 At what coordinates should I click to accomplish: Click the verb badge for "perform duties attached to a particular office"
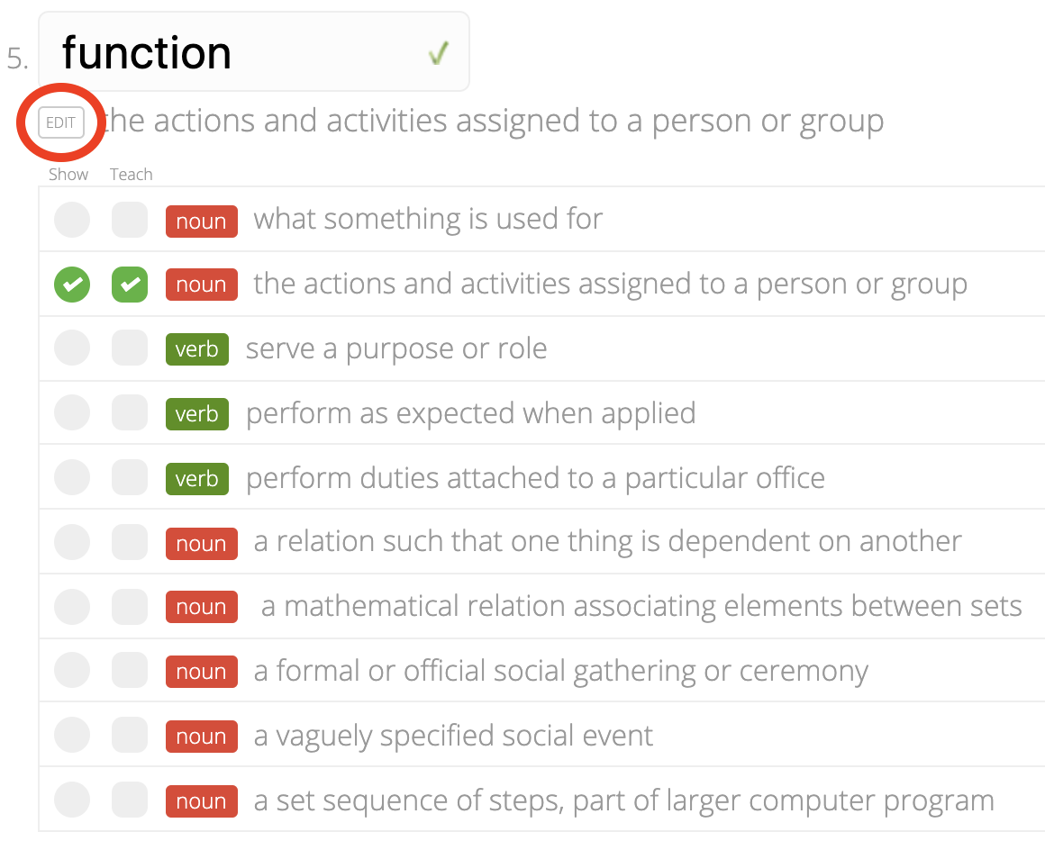pyautogui.click(x=196, y=478)
